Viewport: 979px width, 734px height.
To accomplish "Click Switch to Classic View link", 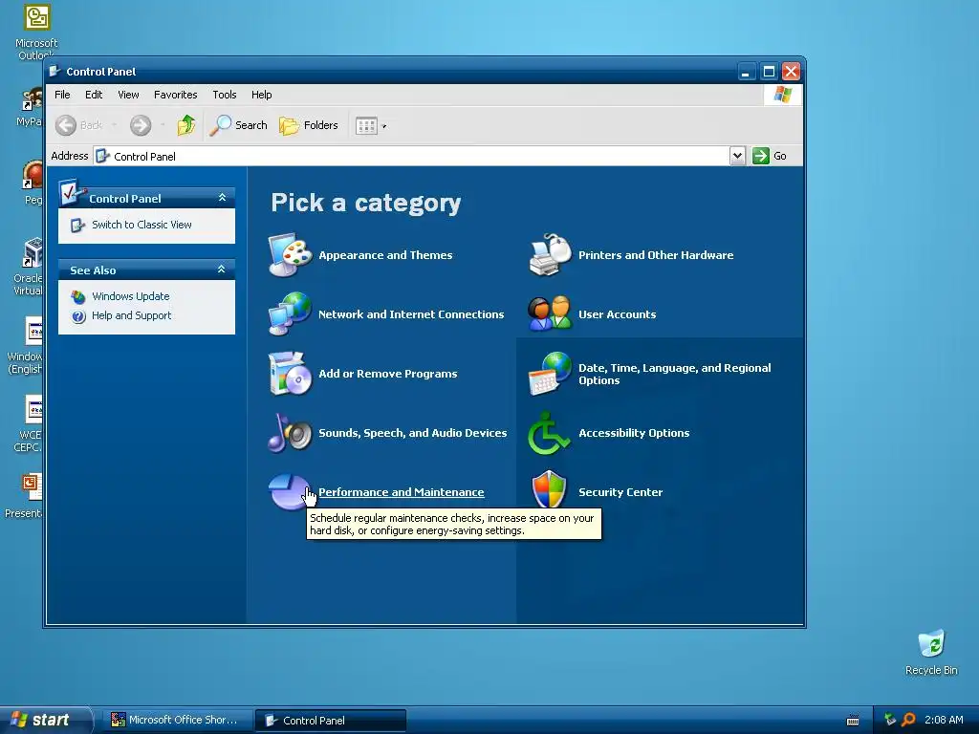I will click(141, 225).
